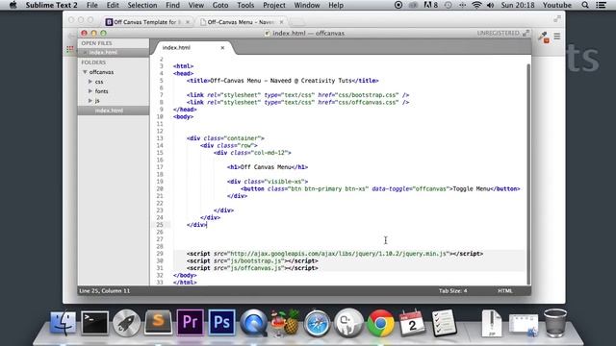The width and height of the screenshot is (616, 346).
Task: Click the OPEN FILES sidebar heading
Action: point(96,43)
